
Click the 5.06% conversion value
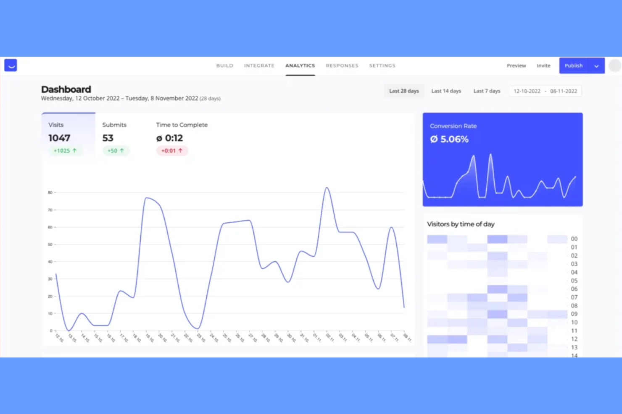(449, 139)
